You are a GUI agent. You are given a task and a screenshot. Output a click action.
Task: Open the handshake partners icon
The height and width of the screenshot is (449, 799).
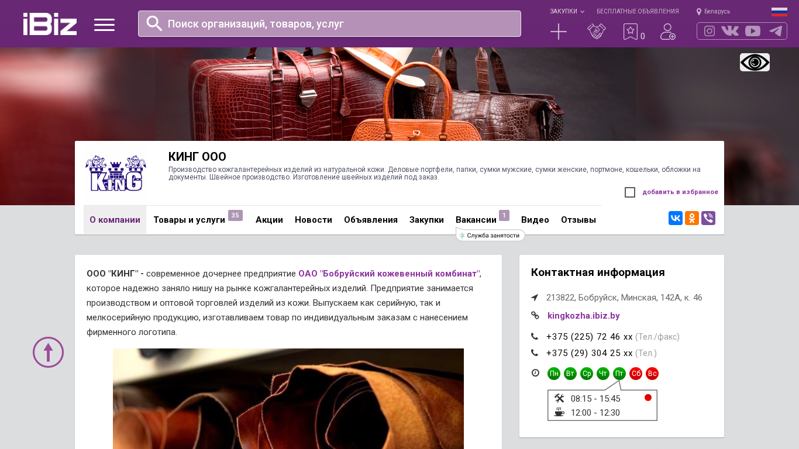[597, 32]
